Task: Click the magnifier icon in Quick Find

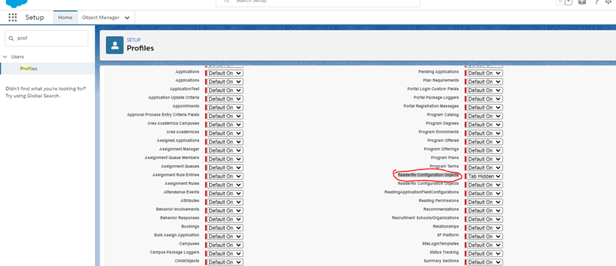Action: tap(11, 38)
